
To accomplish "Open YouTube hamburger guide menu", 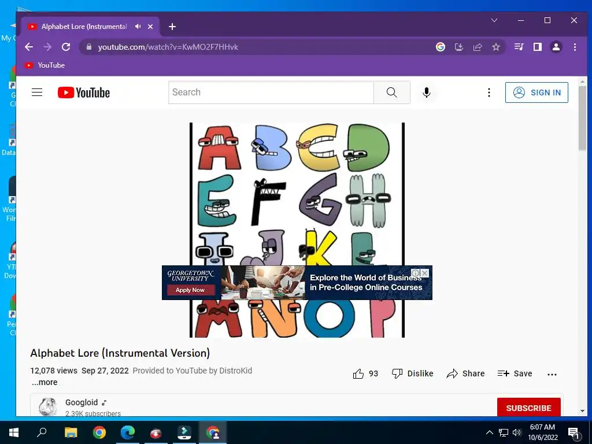I will coord(37,92).
